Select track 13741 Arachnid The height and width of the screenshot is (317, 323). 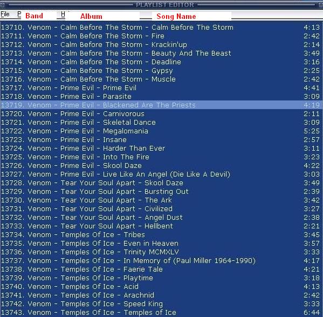[x=161, y=295]
